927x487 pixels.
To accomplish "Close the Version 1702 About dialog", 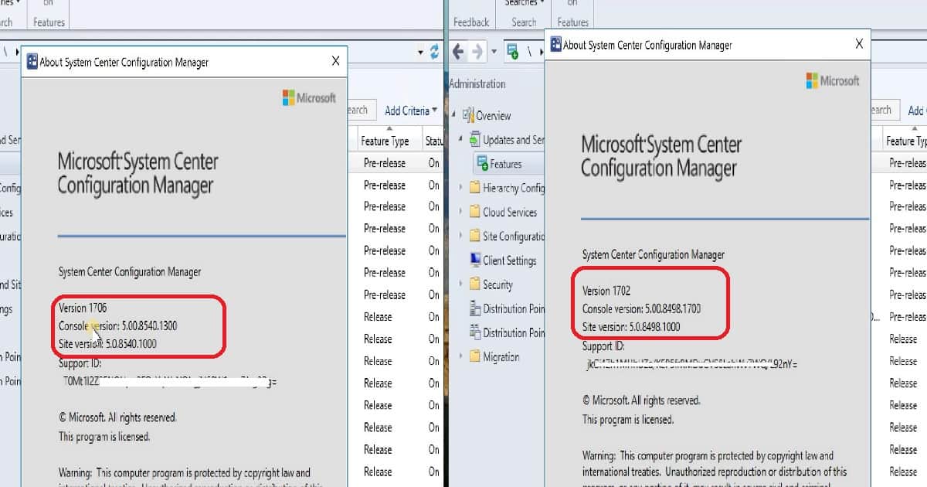I will point(859,44).
